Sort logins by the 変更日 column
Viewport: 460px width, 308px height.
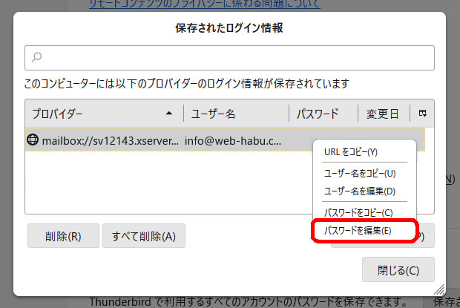pyautogui.click(x=382, y=114)
